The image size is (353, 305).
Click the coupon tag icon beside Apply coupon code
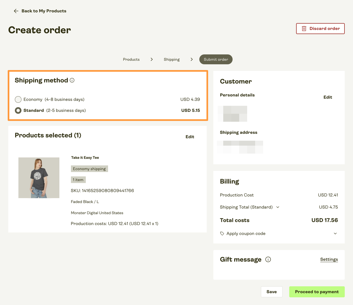pyautogui.click(x=222, y=233)
